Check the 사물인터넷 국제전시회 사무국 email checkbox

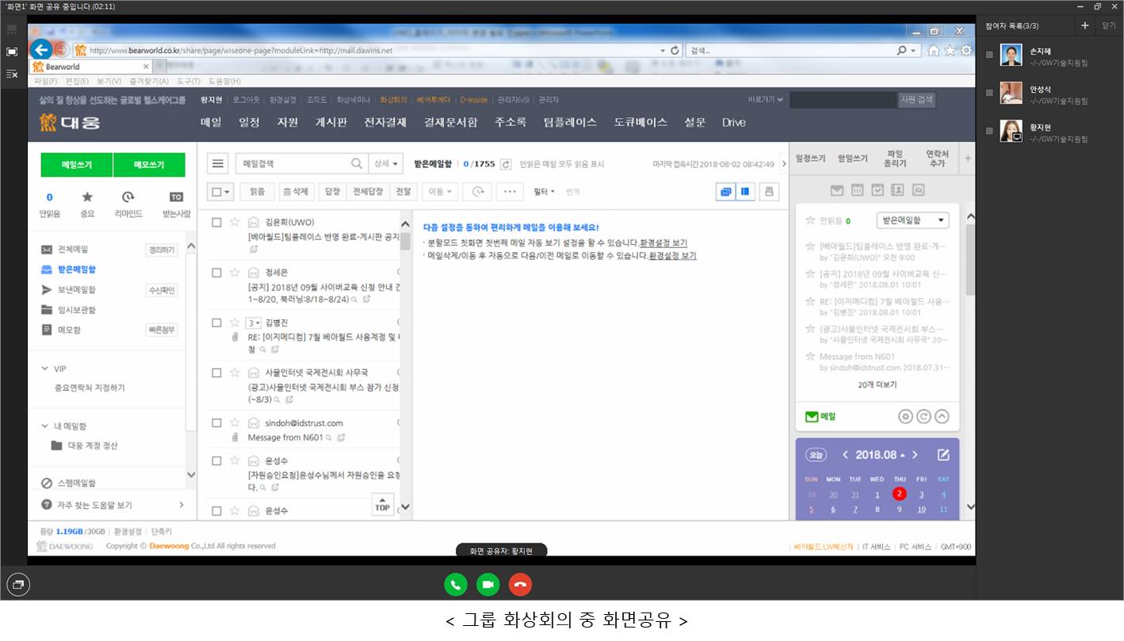(x=216, y=372)
